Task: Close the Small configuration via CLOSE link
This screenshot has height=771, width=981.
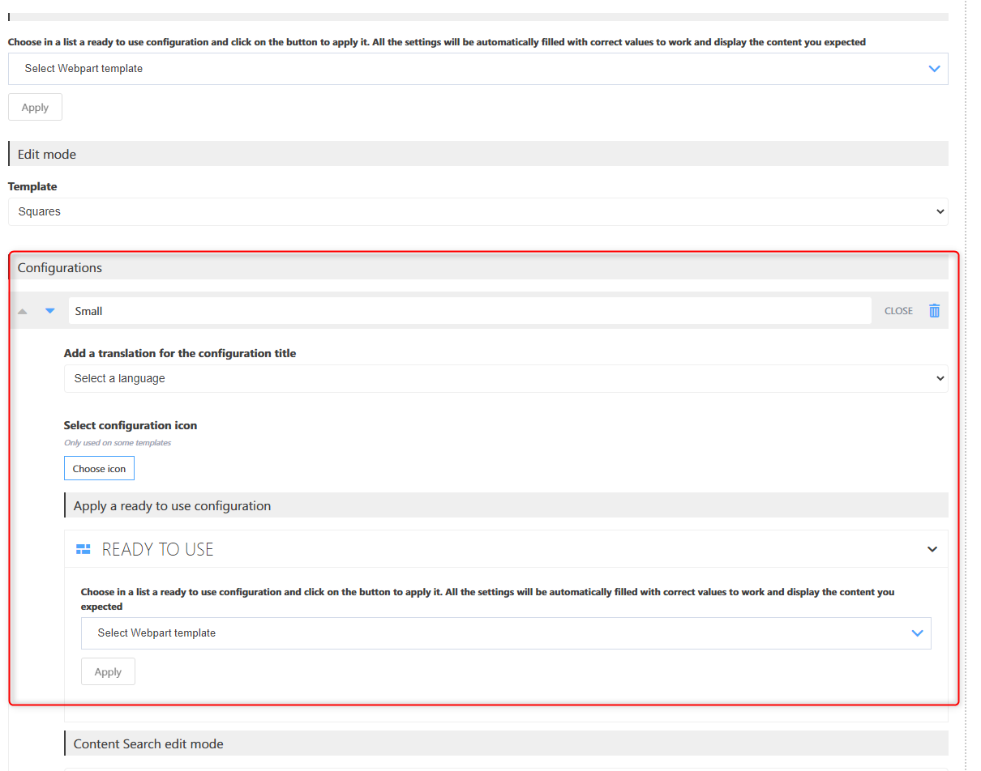Action: pos(898,311)
